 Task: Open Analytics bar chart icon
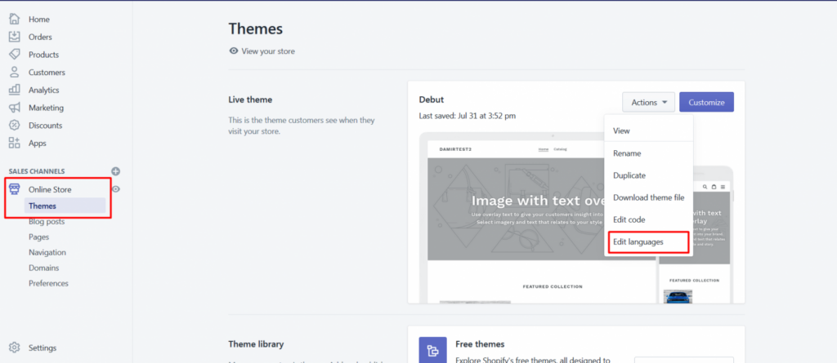[x=15, y=90]
